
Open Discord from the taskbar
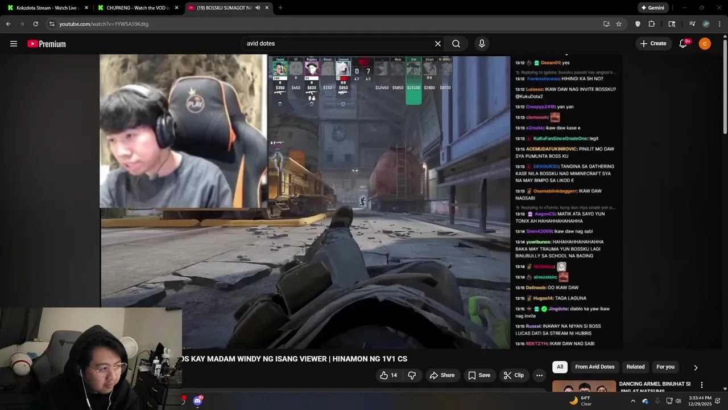(197, 401)
